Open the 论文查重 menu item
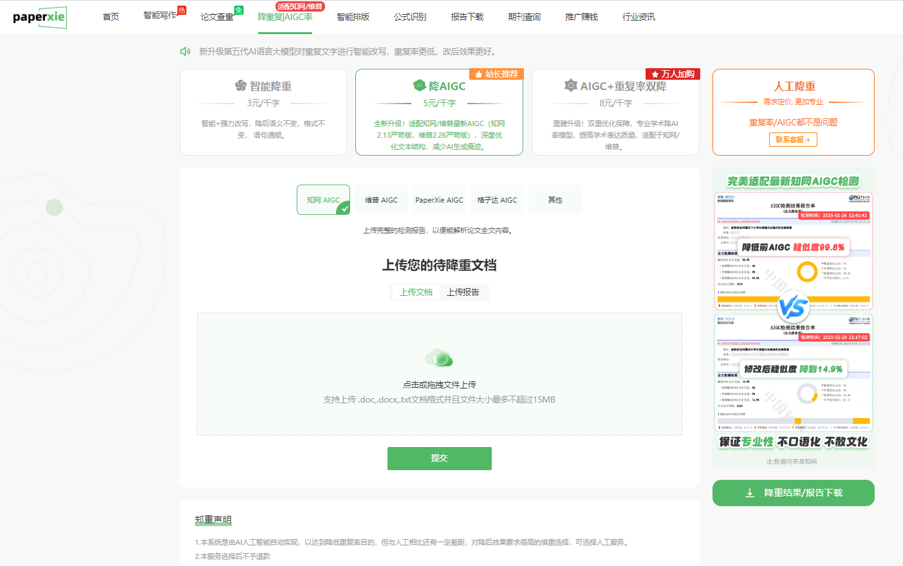The height and width of the screenshot is (566, 903). [x=217, y=17]
